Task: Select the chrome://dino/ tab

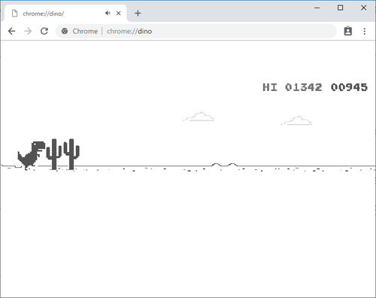Action: (65, 13)
